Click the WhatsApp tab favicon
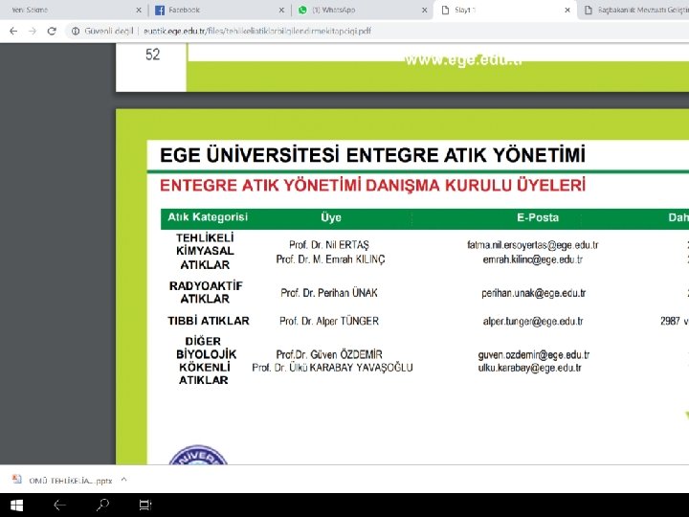 tap(302, 11)
